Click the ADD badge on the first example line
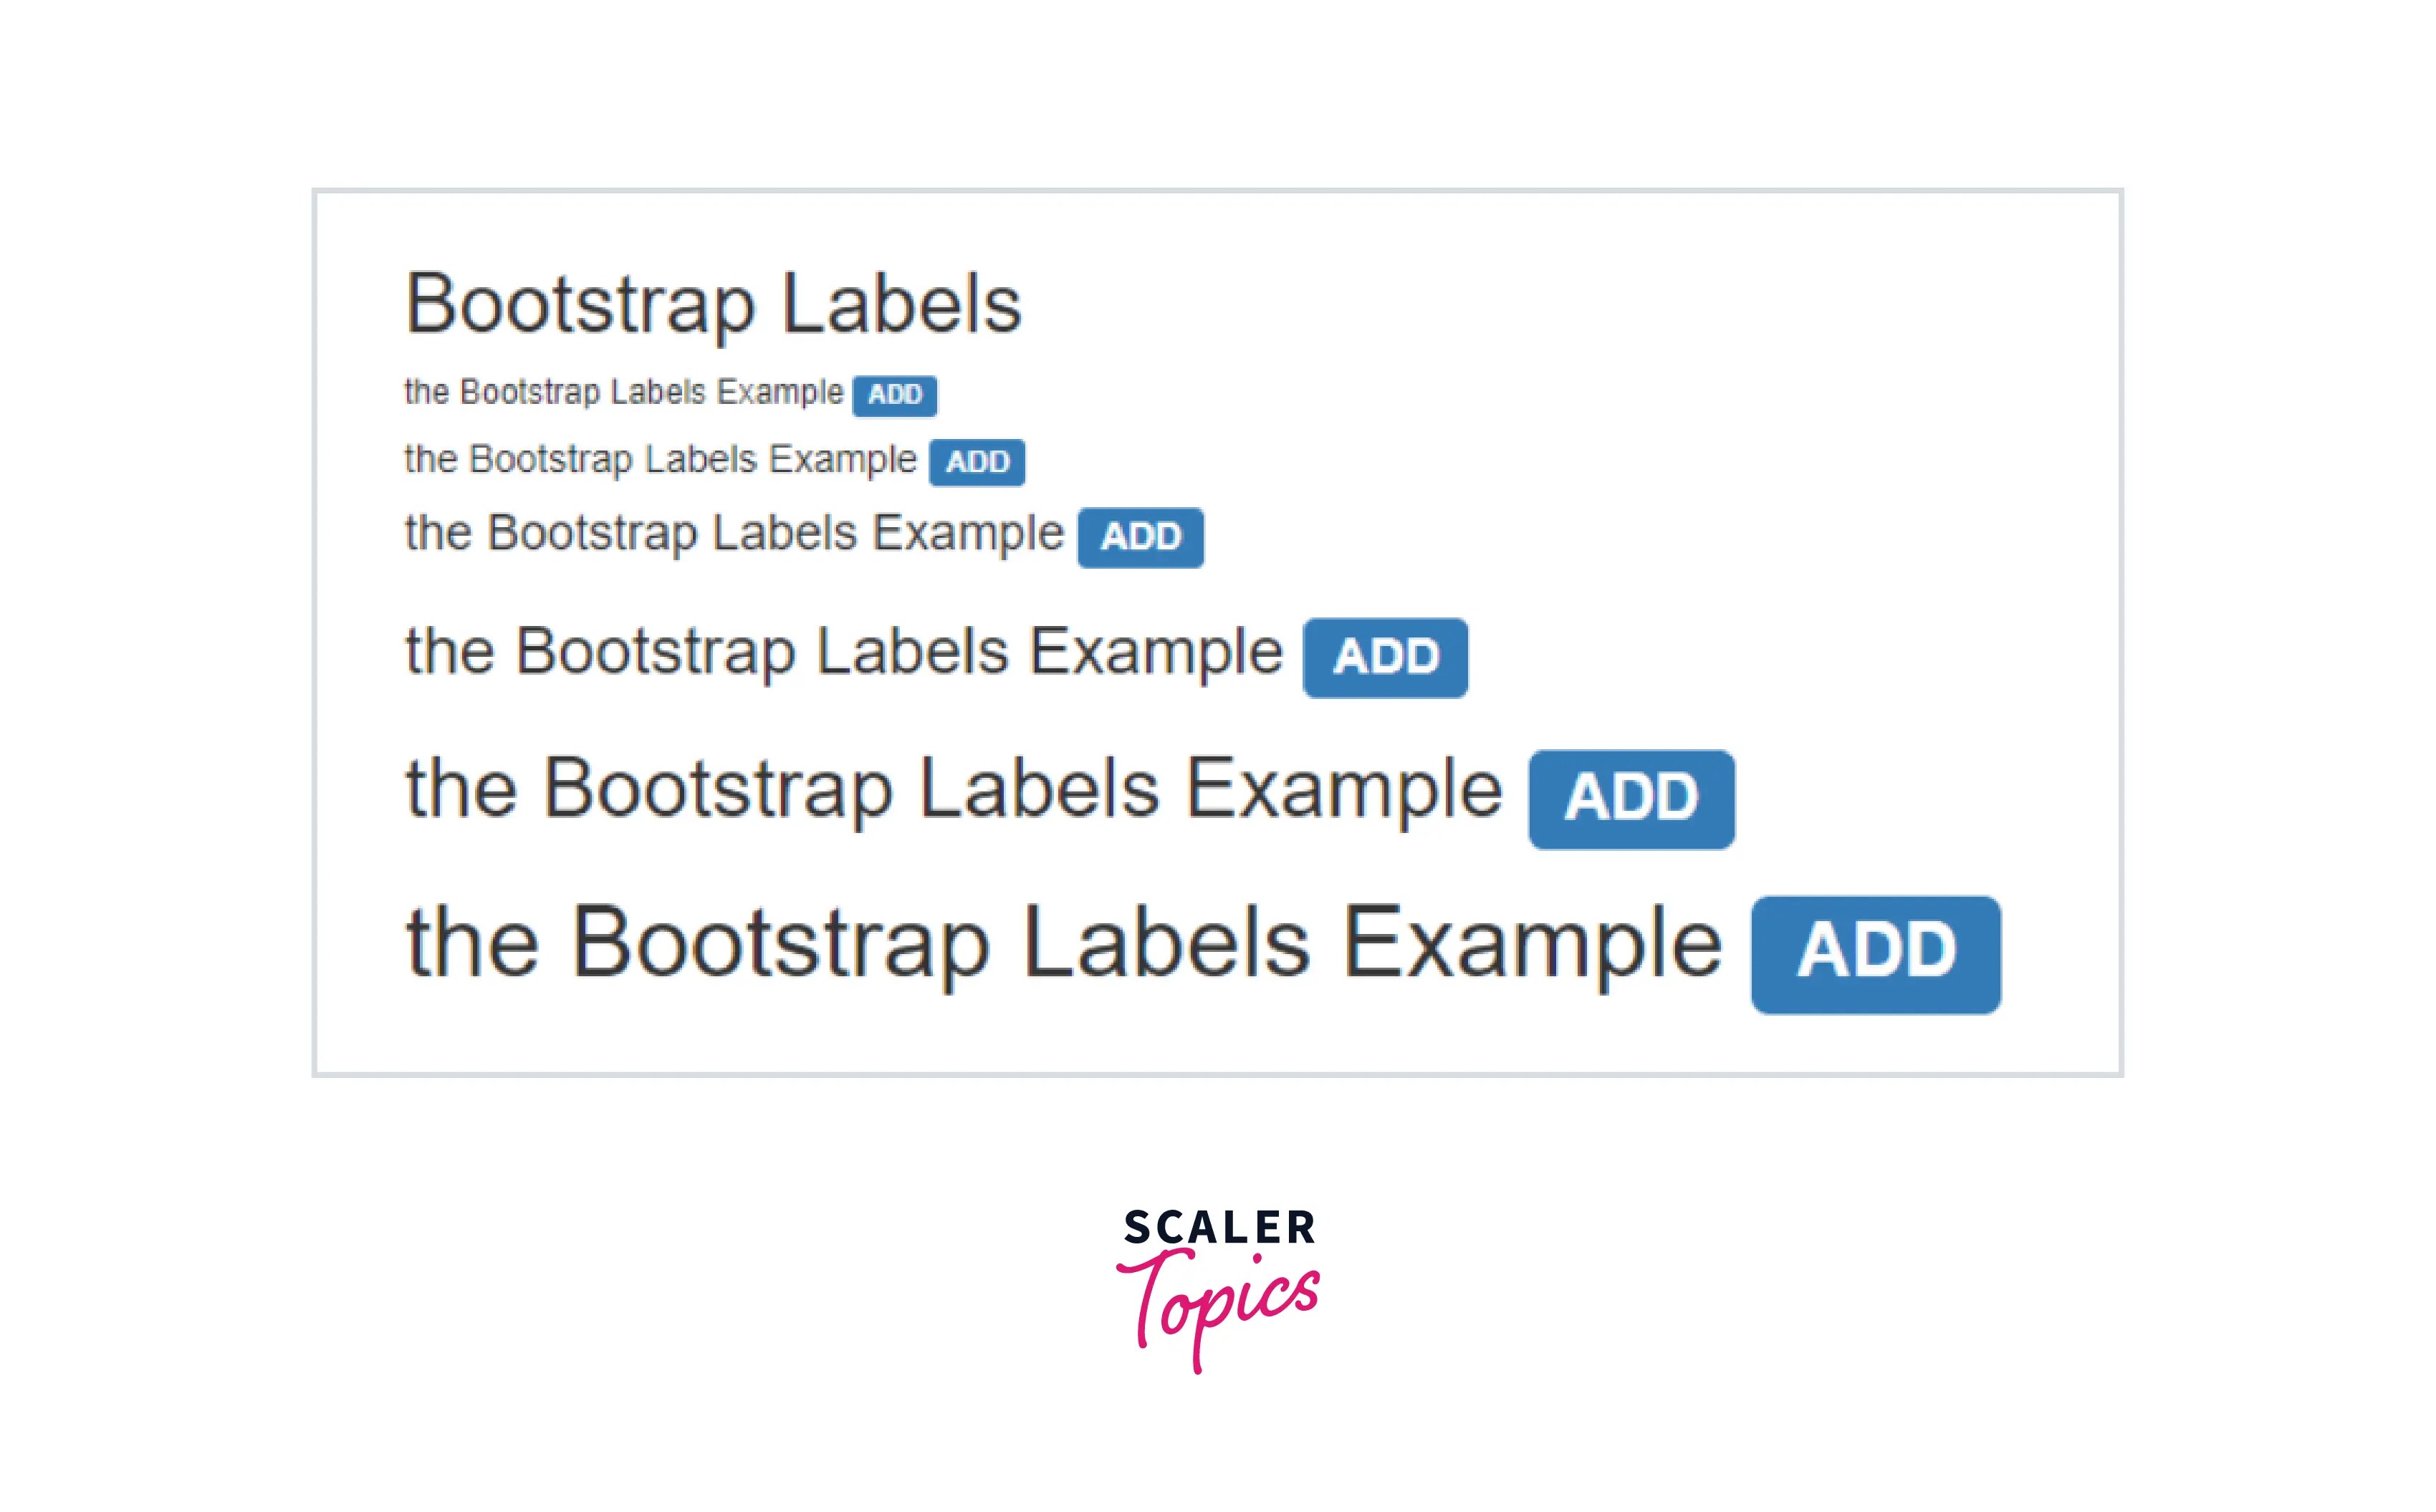 (895, 395)
